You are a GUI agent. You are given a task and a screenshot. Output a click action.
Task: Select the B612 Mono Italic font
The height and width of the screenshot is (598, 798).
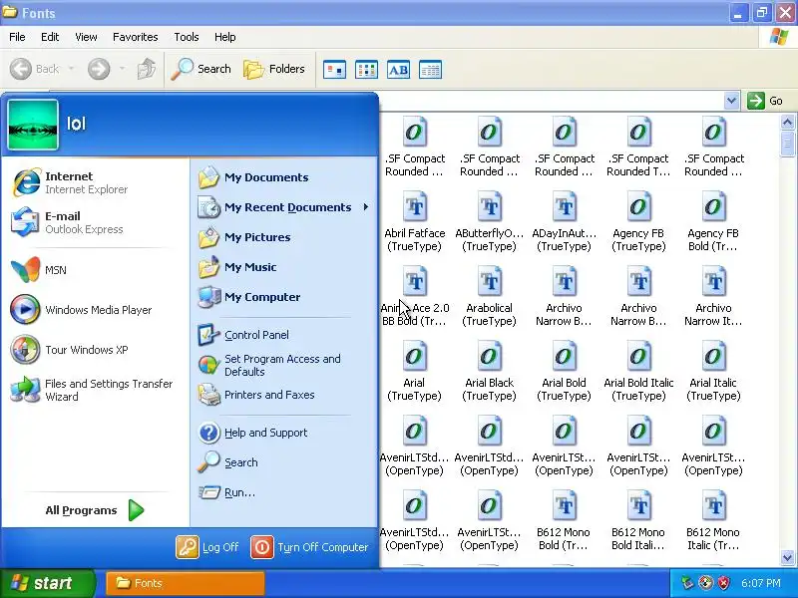tap(713, 520)
